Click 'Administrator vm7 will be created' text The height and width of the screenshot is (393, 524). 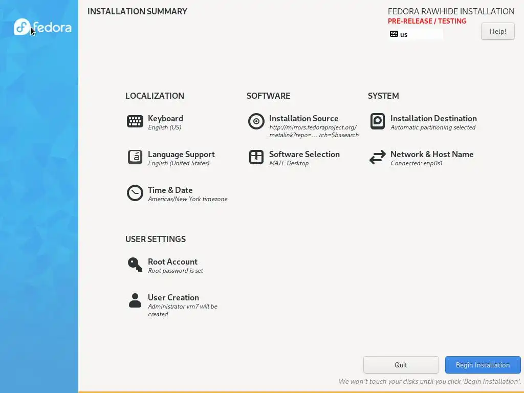pos(183,310)
